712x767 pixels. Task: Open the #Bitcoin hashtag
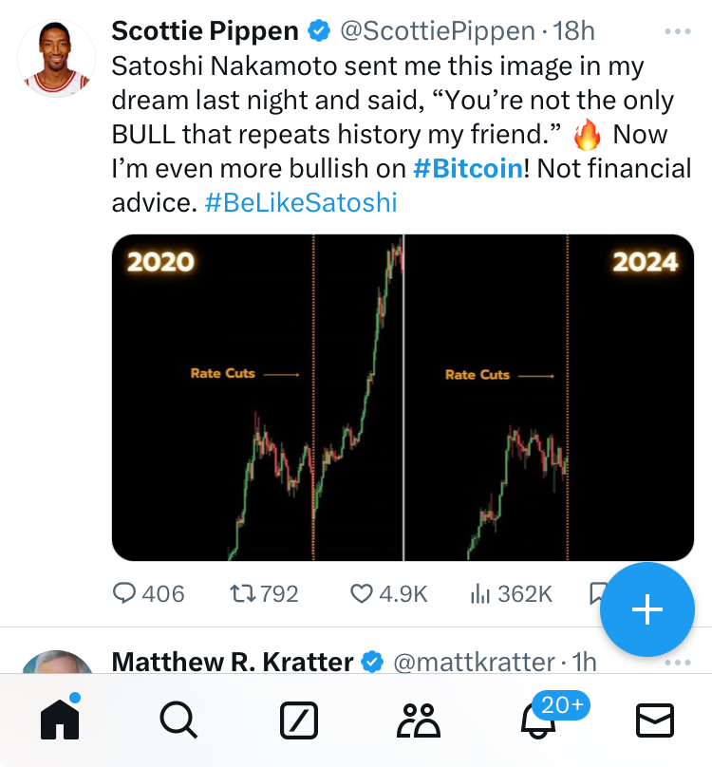point(469,169)
